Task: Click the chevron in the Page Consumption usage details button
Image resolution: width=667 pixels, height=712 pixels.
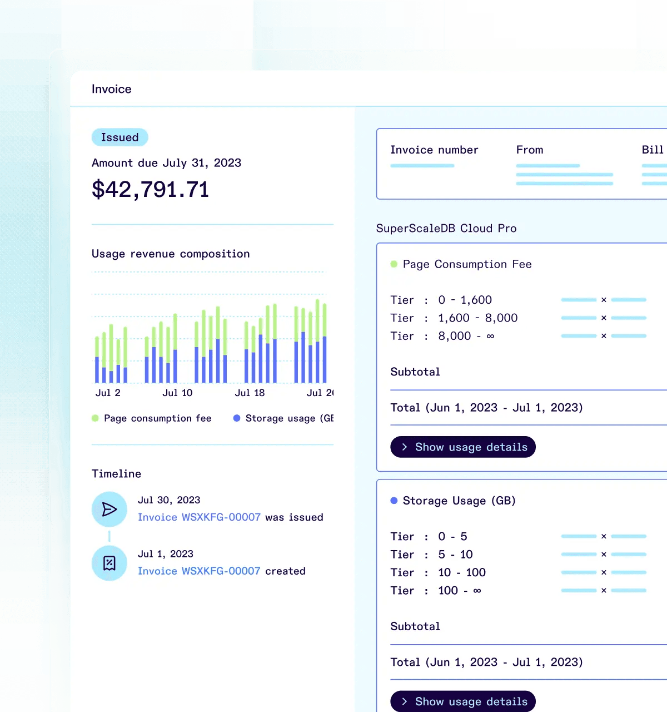Action: 405,447
